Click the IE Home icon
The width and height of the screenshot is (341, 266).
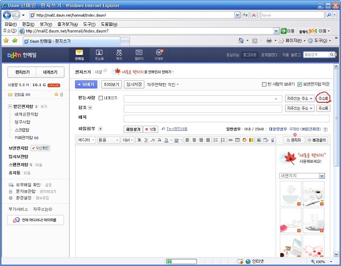[241, 40]
